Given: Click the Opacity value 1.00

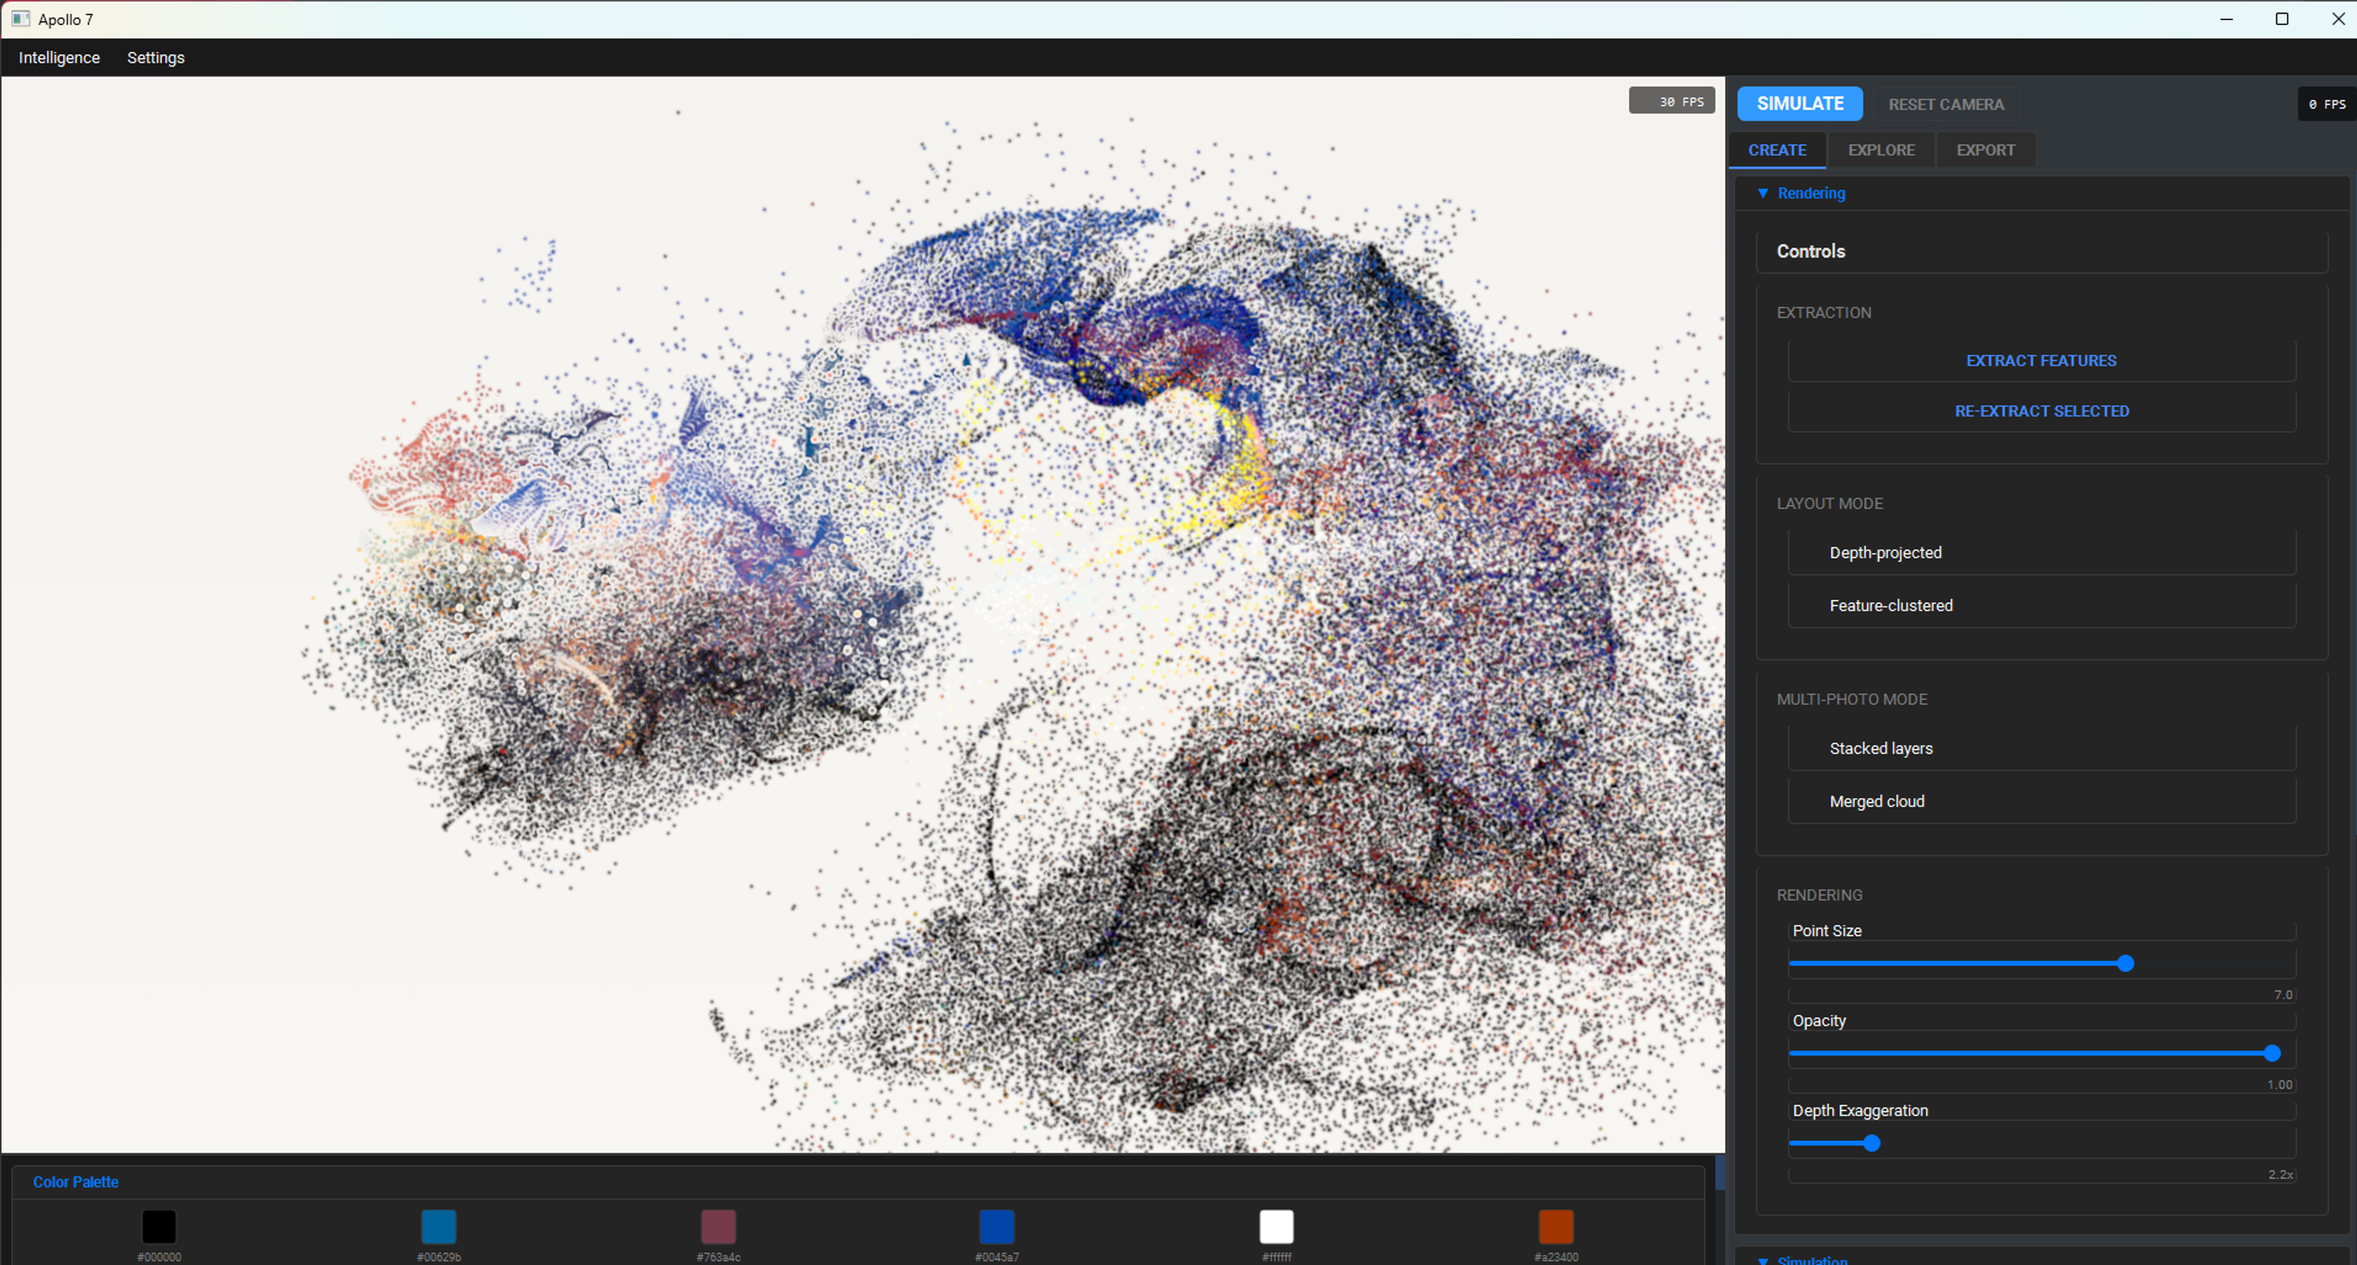Looking at the screenshot, I should [x=2279, y=1084].
